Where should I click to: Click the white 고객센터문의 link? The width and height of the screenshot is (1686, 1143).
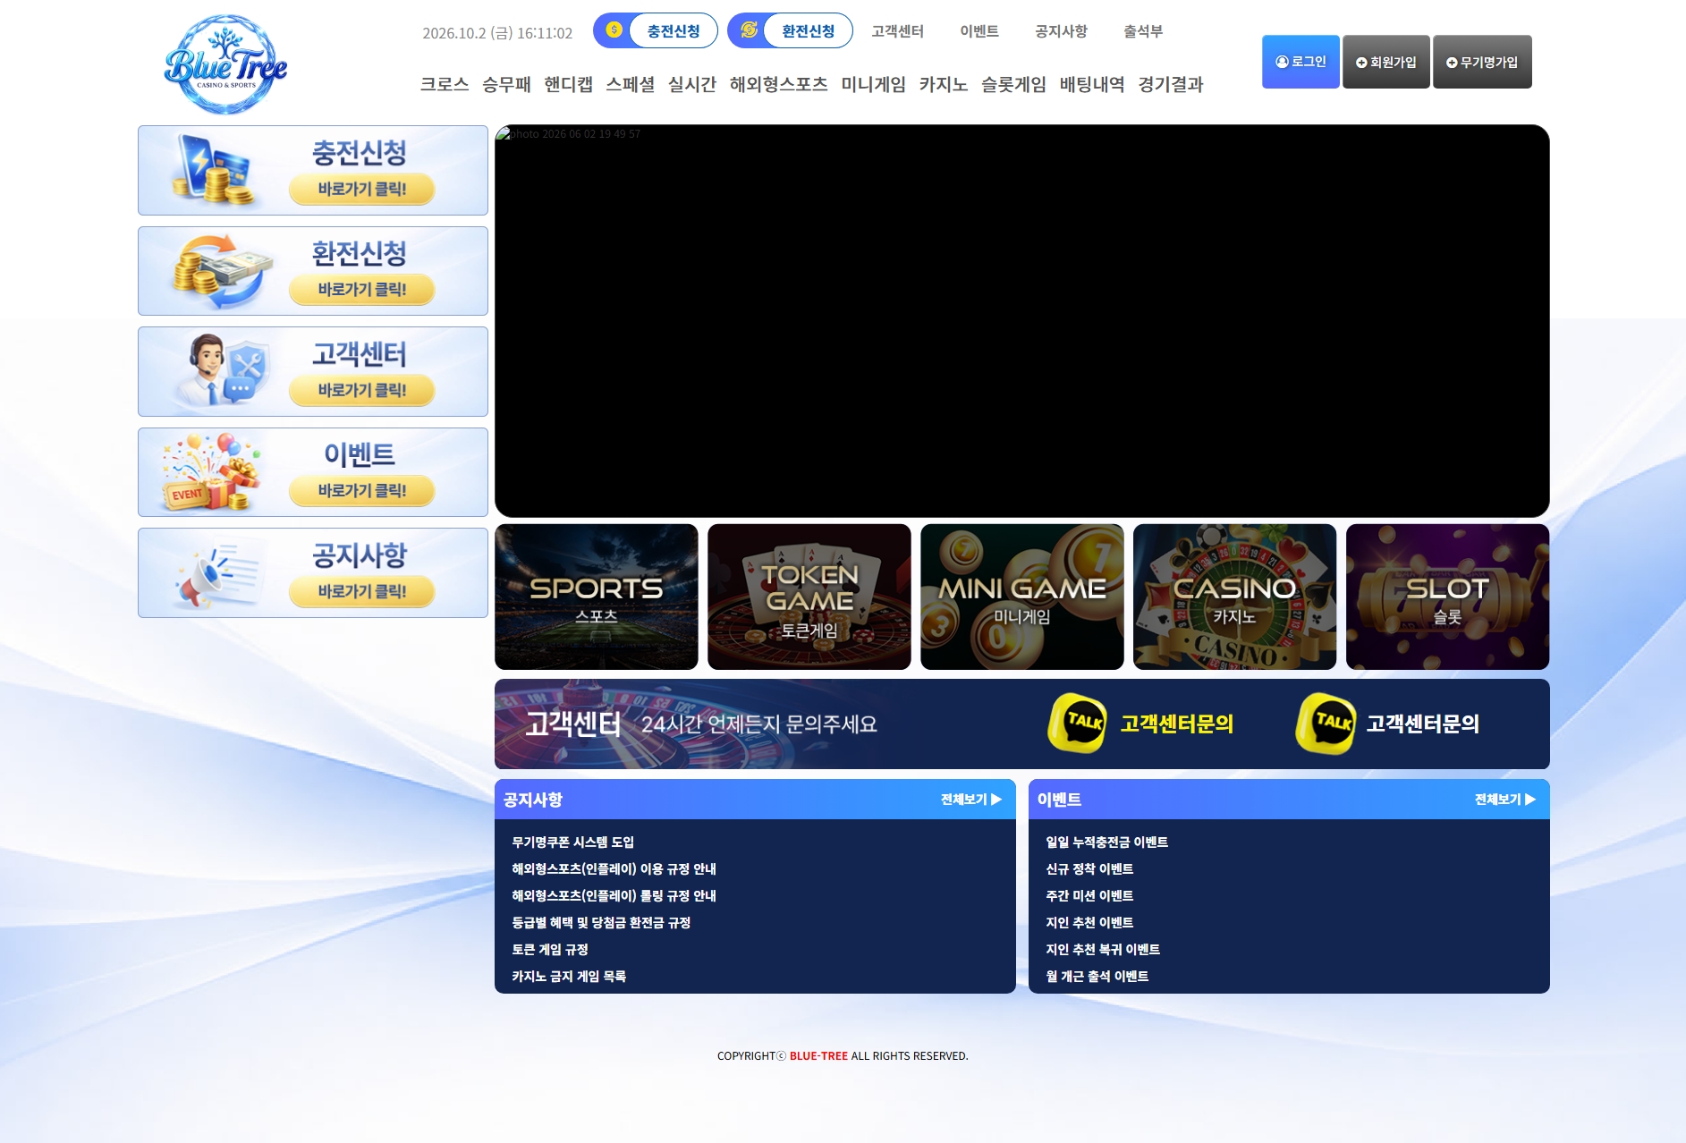tap(1423, 724)
